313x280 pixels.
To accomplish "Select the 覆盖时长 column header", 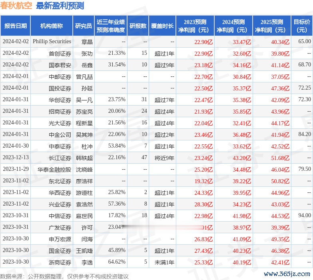I will (162, 26).
